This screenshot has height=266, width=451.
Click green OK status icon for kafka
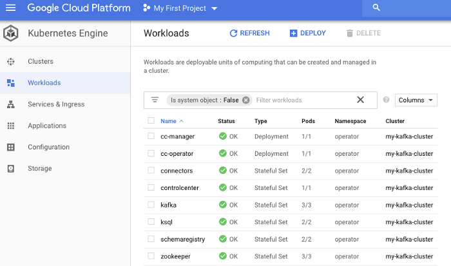click(223, 204)
